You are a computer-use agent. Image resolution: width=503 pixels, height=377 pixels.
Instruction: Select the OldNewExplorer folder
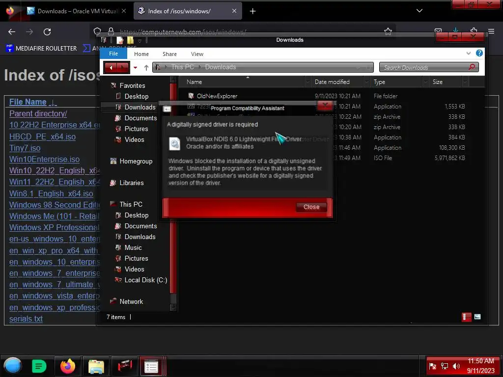click(x=217, y=96)
